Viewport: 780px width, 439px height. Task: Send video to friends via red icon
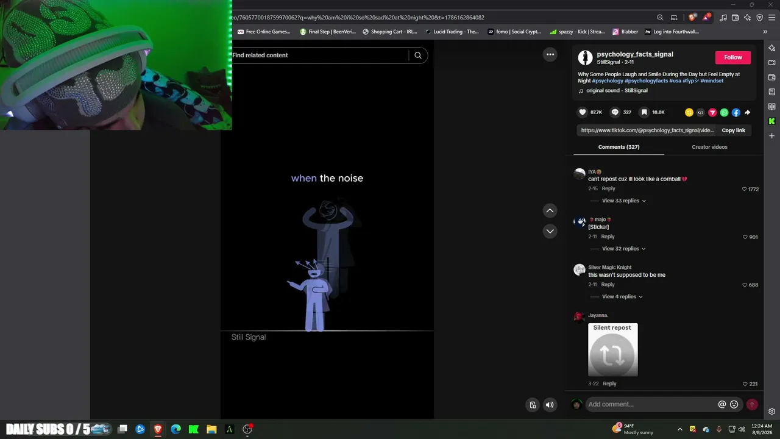pos(712,112)
